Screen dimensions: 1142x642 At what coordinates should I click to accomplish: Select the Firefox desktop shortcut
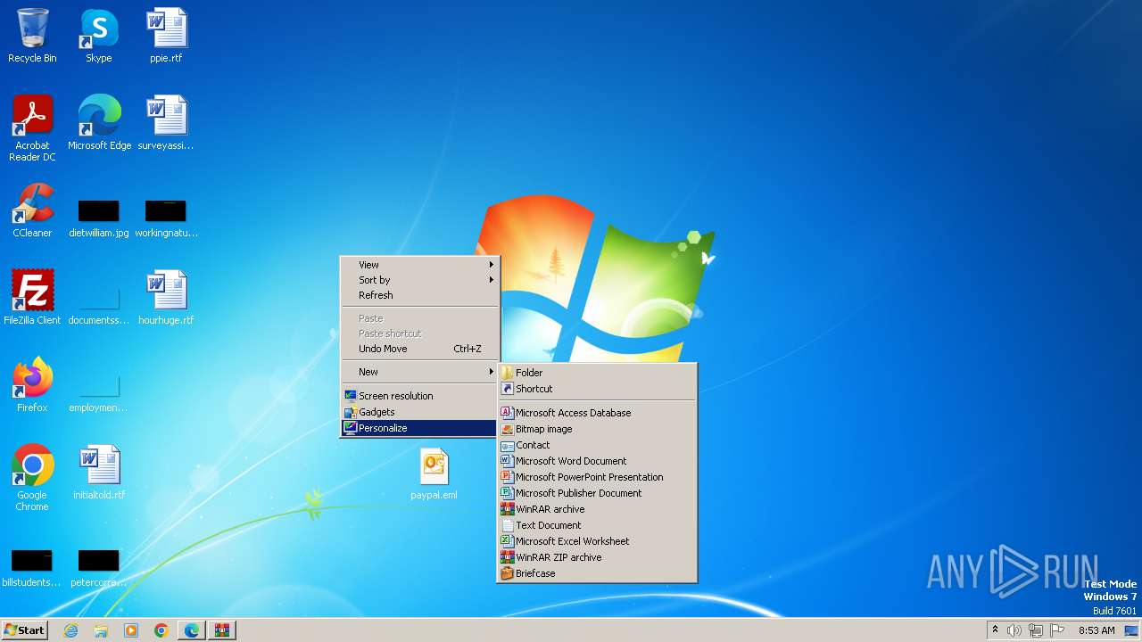click(32, 385)
